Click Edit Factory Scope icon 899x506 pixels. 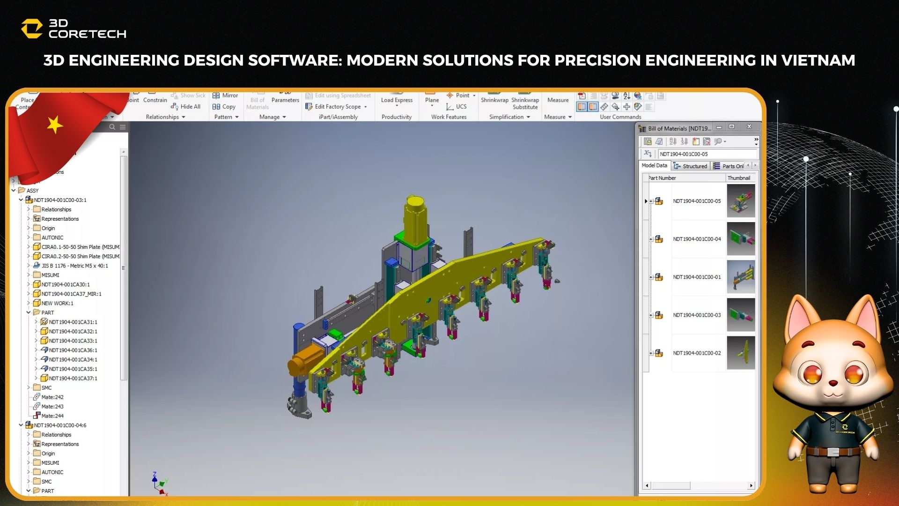pyautogui.click(x=309, y=107)
